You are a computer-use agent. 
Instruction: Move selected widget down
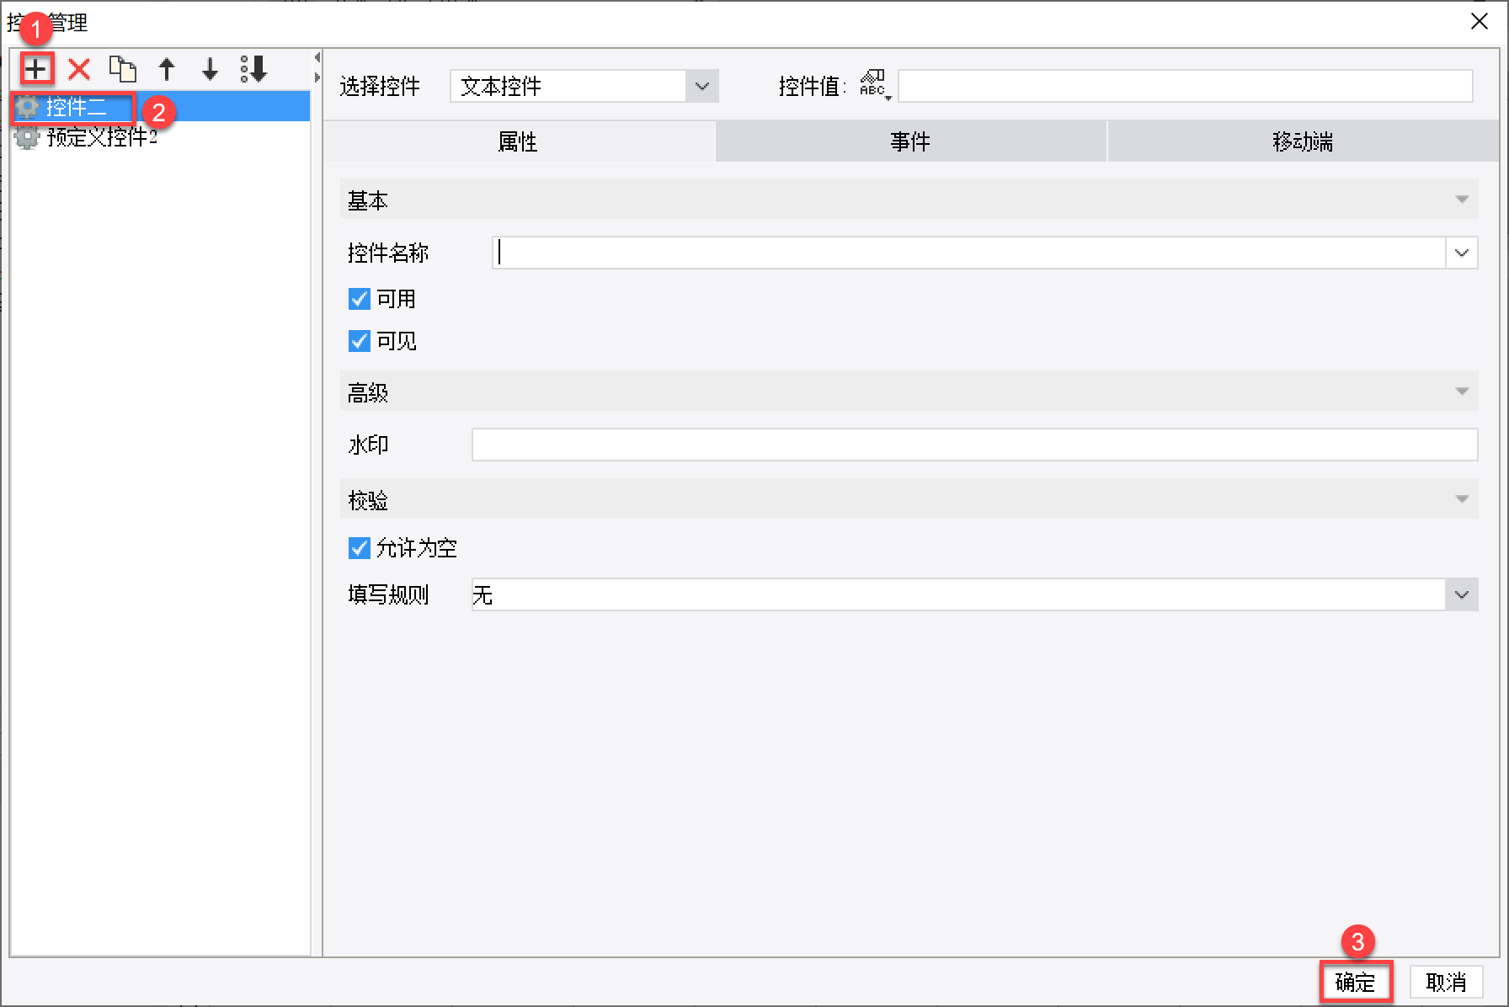pos(210,69)
